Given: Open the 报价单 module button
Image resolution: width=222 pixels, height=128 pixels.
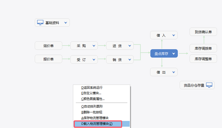Looking at the screenshot, I should 48,59.
